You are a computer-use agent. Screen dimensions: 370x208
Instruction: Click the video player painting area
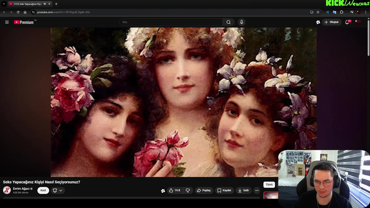(184, 102)
